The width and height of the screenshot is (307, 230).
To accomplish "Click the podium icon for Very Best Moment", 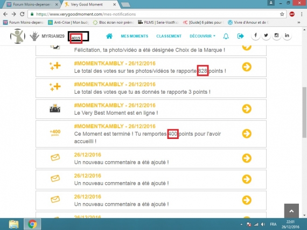I will [55, 108].
